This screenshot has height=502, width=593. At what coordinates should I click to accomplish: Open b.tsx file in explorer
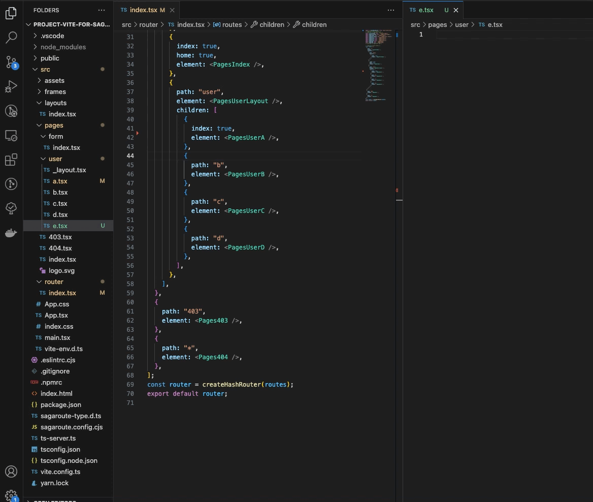click(68, 193)
